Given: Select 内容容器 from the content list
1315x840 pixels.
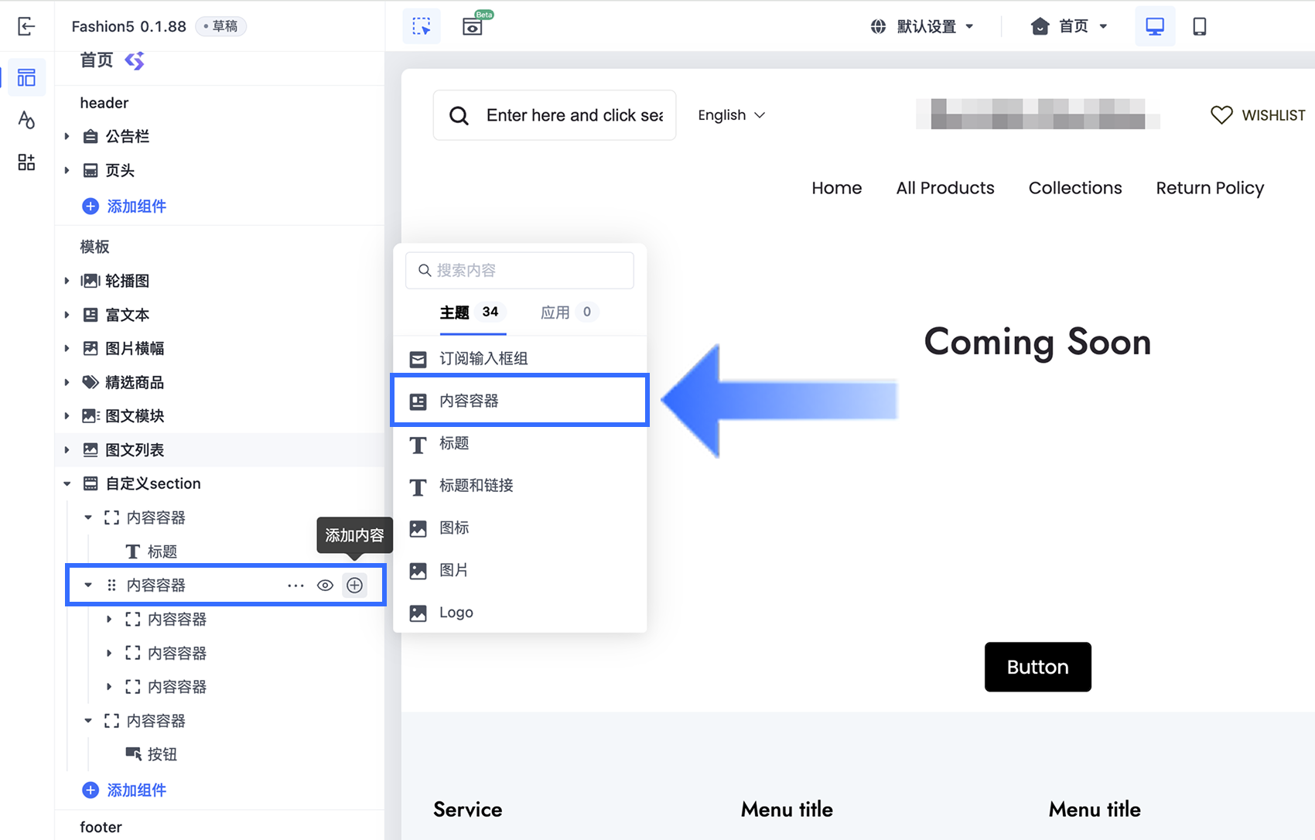Looking at the screenshot, I should [x=520, y=401].
